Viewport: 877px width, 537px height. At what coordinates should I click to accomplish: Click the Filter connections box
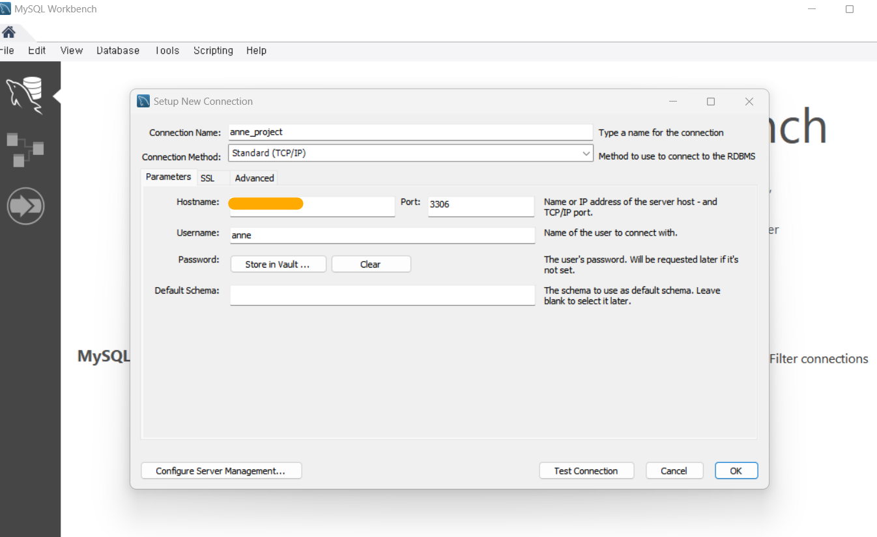pos(818,359)
